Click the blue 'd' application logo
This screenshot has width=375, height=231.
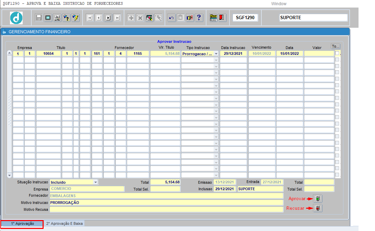[16, 18]
